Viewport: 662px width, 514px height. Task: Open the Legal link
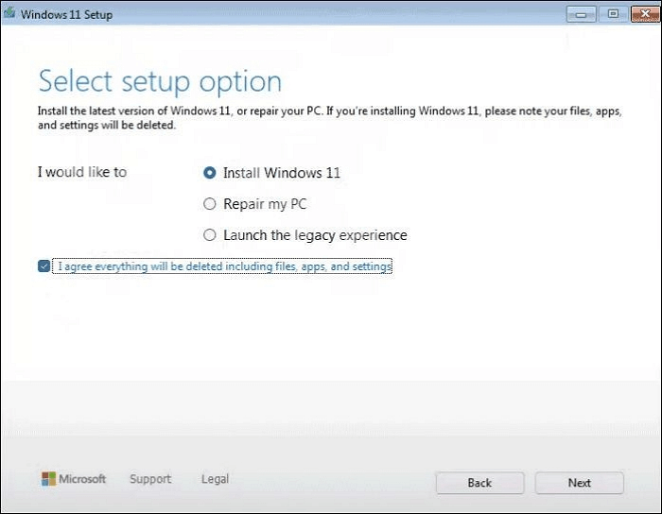pos(216,479)
